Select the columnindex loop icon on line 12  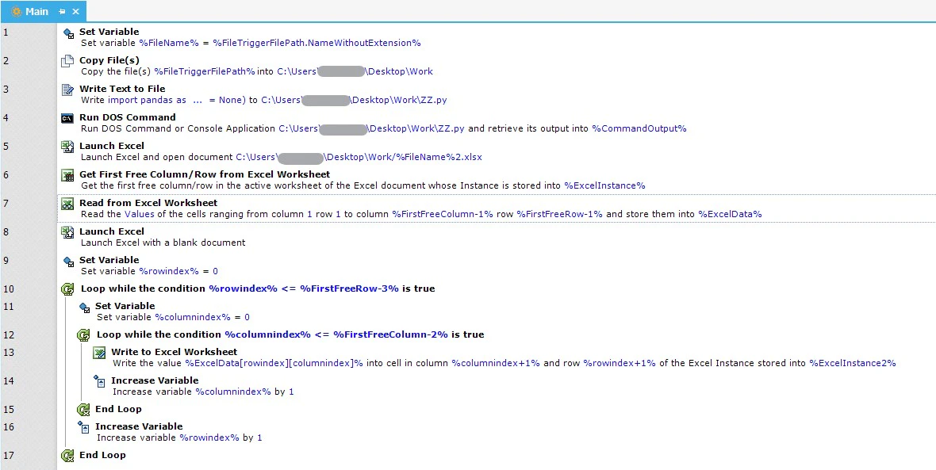tap(83, 335)
